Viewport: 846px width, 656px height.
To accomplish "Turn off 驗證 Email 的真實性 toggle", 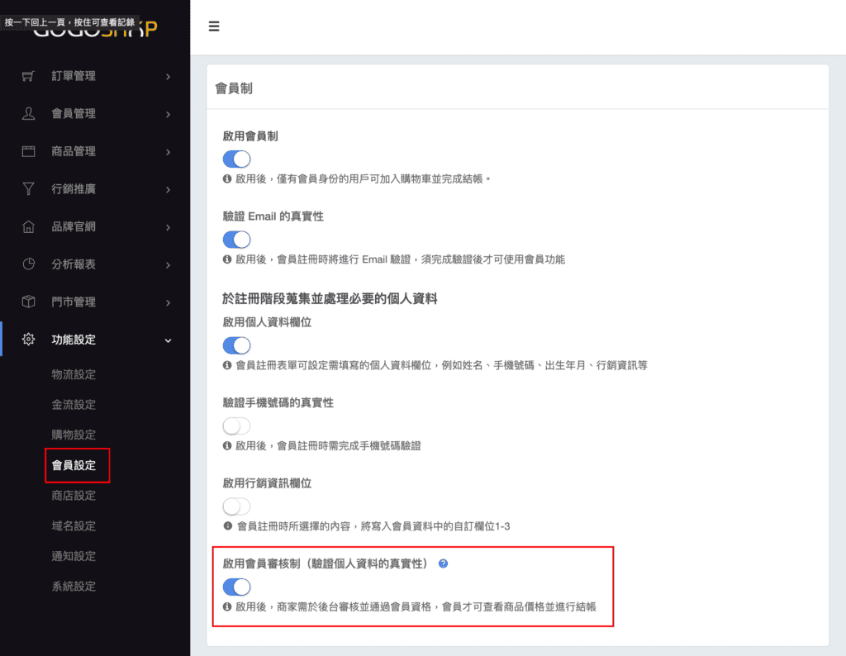I will 236,240.
